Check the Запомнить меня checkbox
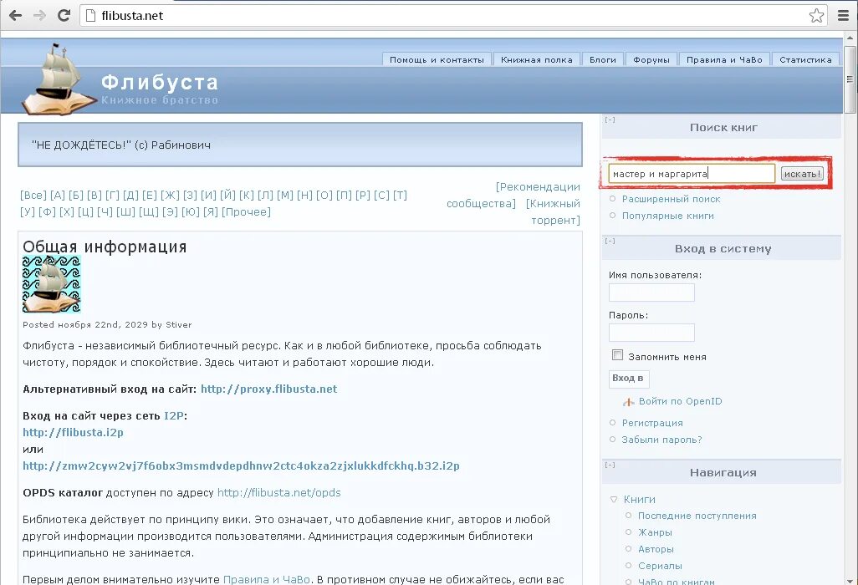This screenshot has height=585, width=858. [617, 354]
